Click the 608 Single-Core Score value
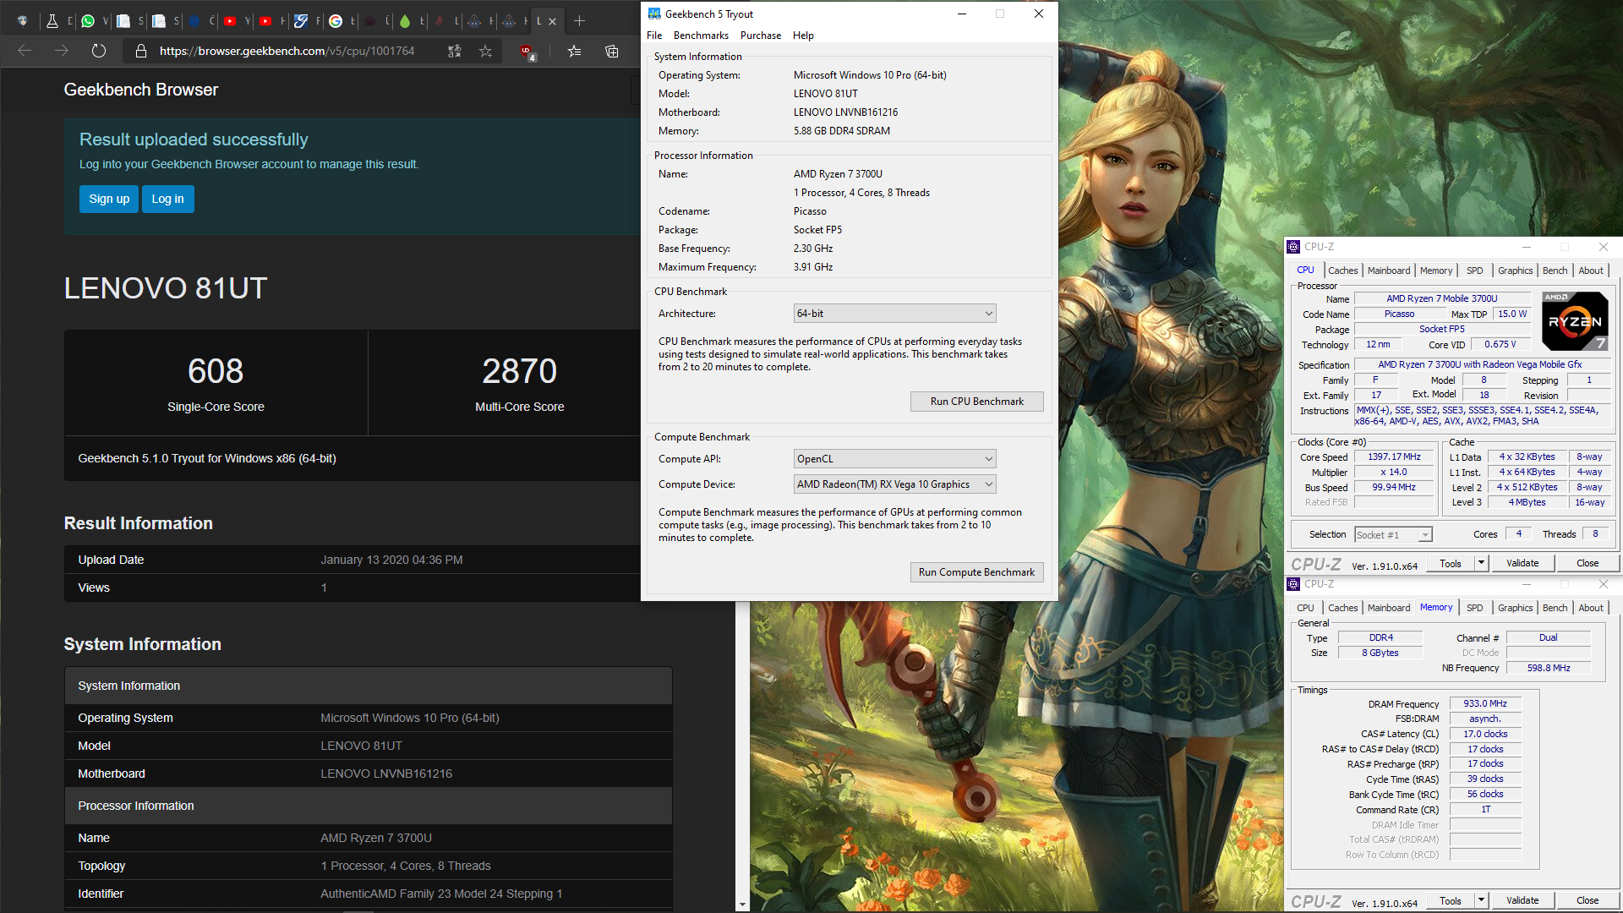Viewport: 1623px width, 913px height. (216, 371)
